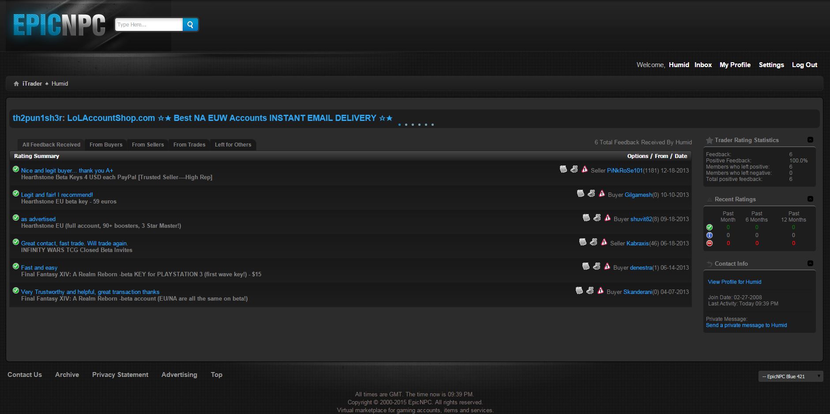Image resolution: width=830 pixels, height=414 pixels.
Task: Click View Profile for Humid
Action: (x=735, y=282)
